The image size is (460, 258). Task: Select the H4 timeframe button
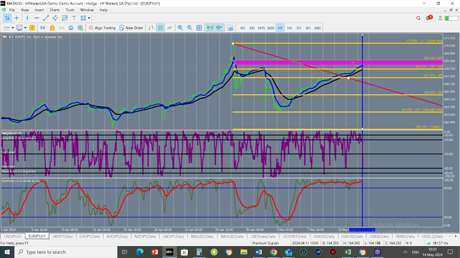(289, 28)
